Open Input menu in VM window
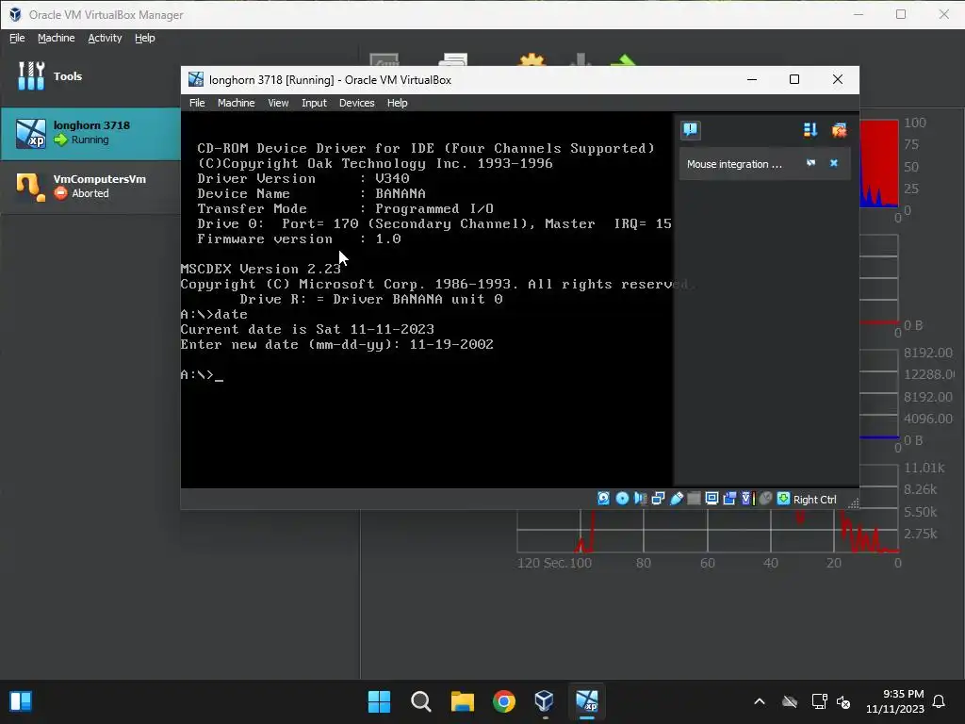This screenshot has height=724, width=965. pyautogui.click(x=314, y=103)
